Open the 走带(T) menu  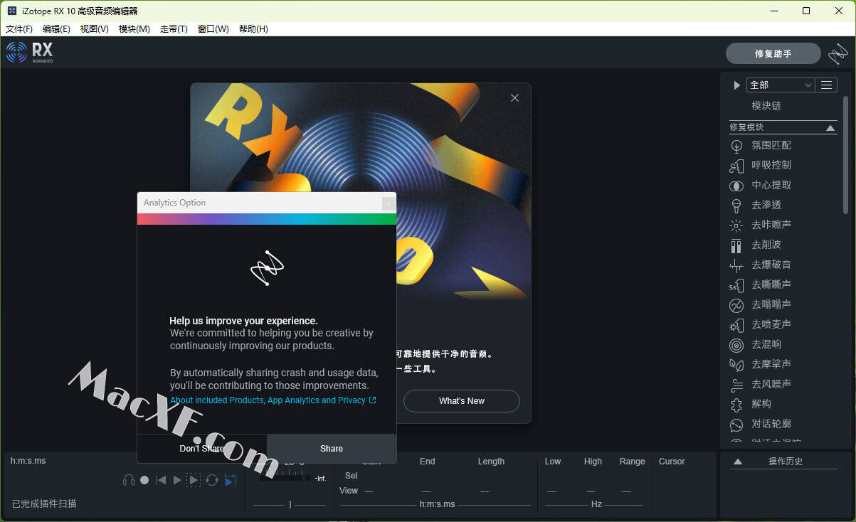(174, 29)
